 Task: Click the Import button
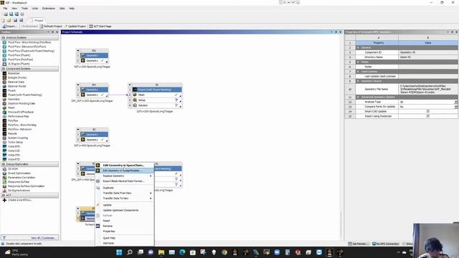pyautogui.click(x=9, y=27)
